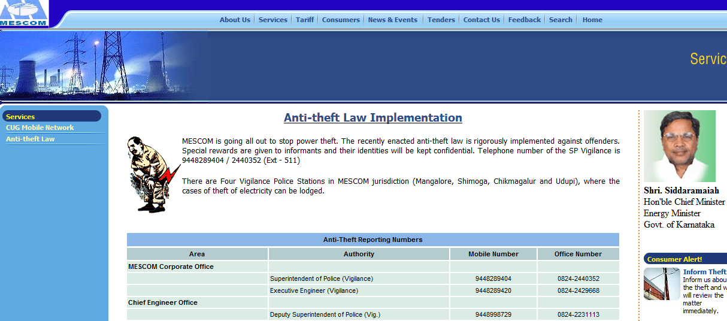Click Shri. Siddaramaiah name text
The image size is (727, 321).
(x=681, y=190)
